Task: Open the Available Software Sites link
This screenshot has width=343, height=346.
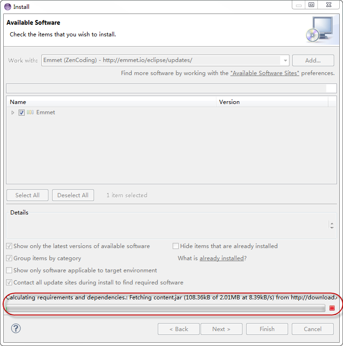Action: click(265, 73)
